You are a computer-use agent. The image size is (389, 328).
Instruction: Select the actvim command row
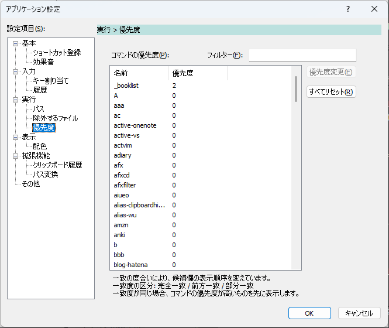pos(201,145)
